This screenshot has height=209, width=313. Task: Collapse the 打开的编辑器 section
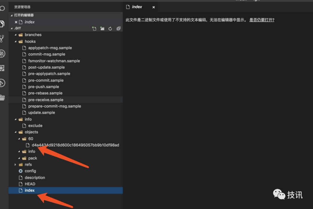pos(12,15)
